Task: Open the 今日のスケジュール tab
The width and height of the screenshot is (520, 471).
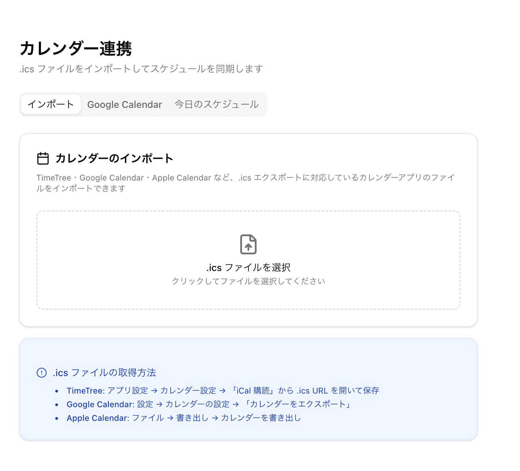Action: [x=216, y=104]
